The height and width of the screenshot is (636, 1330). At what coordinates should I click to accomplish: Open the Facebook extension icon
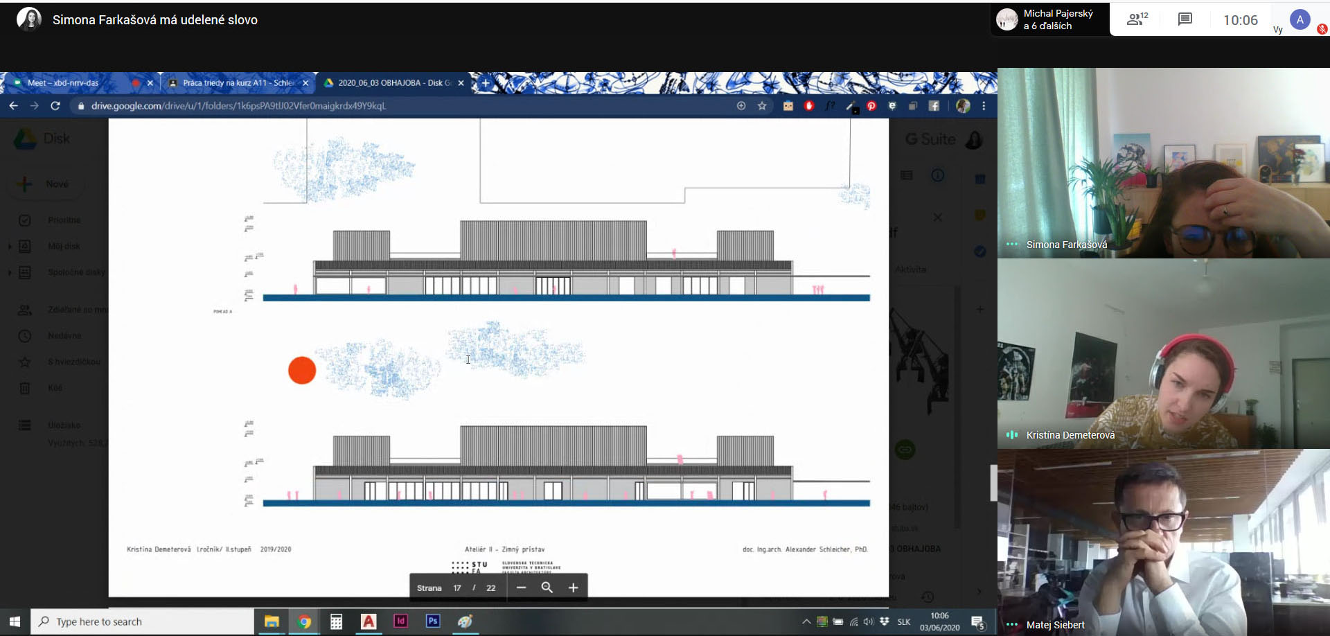click(x=934, y=106)
